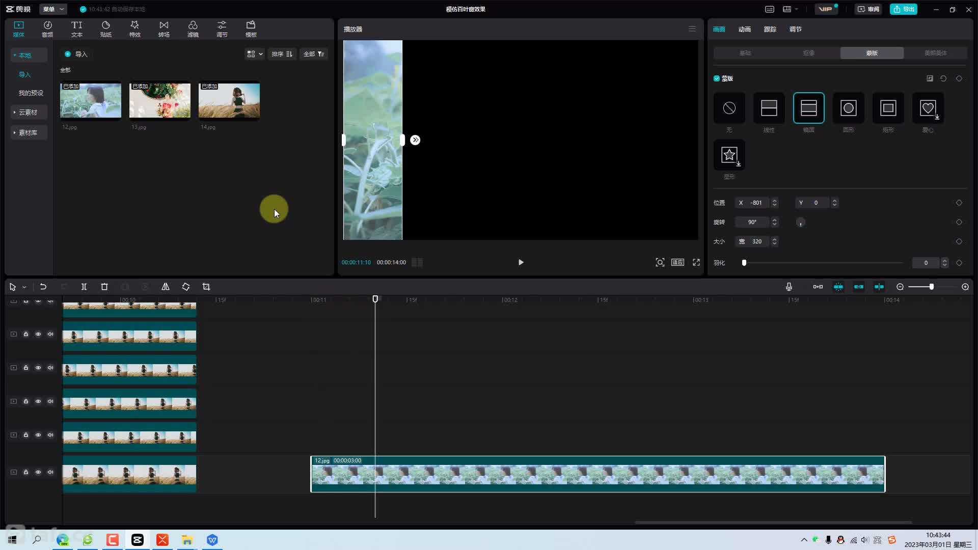The width and height of the screenshot is (978, 550).
Task: Click the VIP button
Action: pos(826,9)
